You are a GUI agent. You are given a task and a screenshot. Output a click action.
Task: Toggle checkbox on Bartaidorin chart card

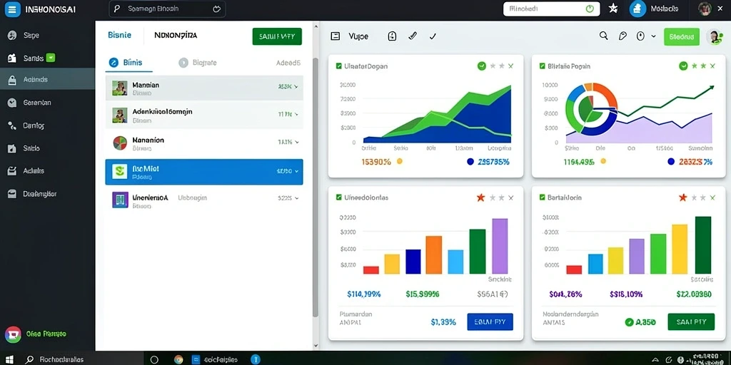[543, 197]
